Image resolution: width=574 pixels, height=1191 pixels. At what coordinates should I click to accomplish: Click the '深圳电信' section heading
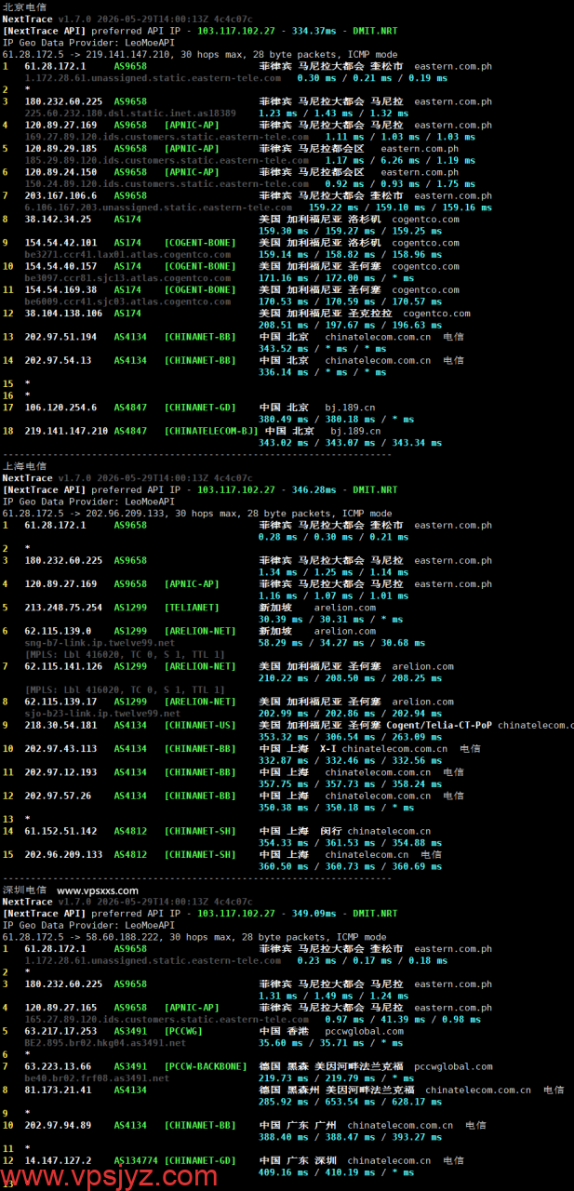(24, 890)
